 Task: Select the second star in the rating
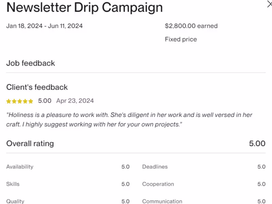click(14, 101)
